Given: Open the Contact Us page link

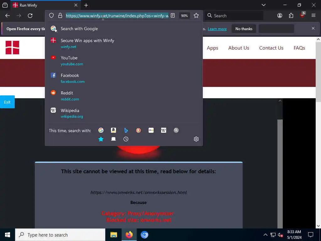Looking at the screenshot, I should 271,48.
